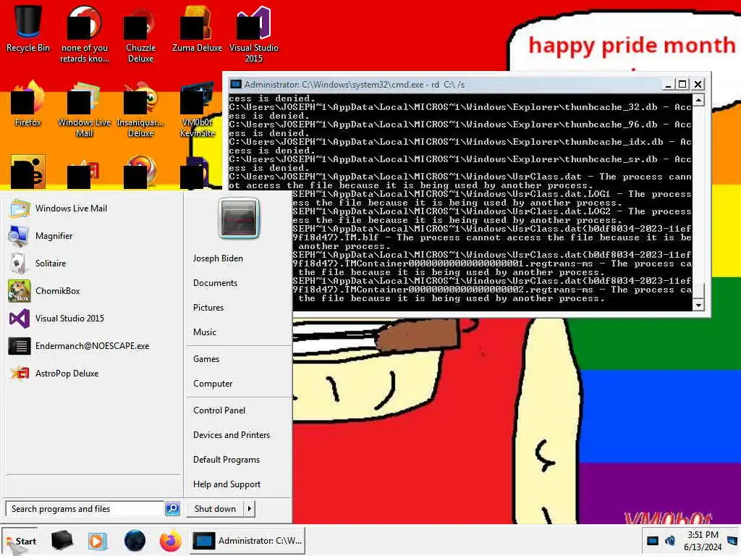The image size is (741, 556).
Task: Switch to Administrator cmd taskbar button
Action: coord(248,540)
